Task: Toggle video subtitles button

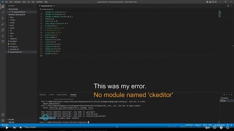Action: pyautogui.click(x=215, y=128)
